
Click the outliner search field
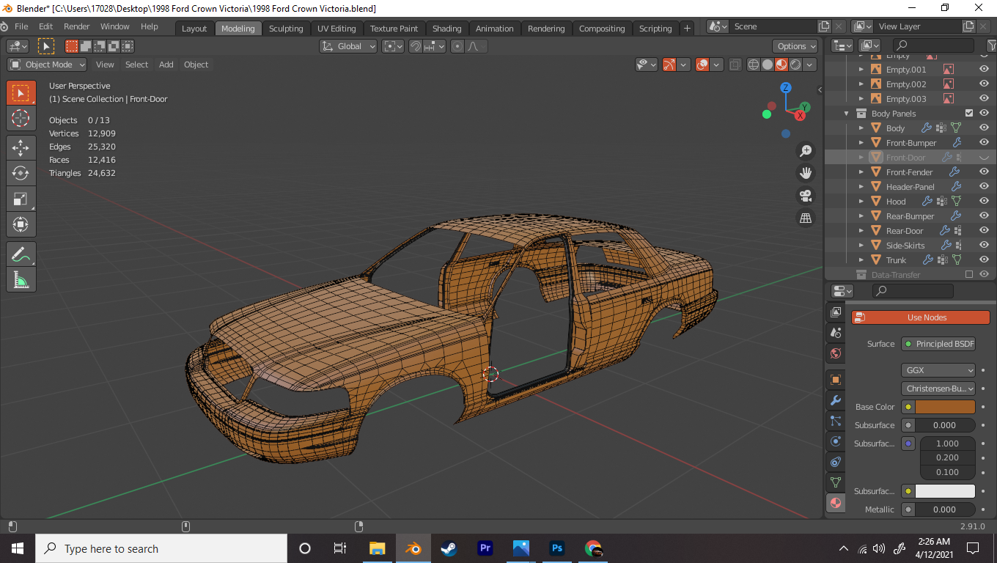(x=933, y=45)
